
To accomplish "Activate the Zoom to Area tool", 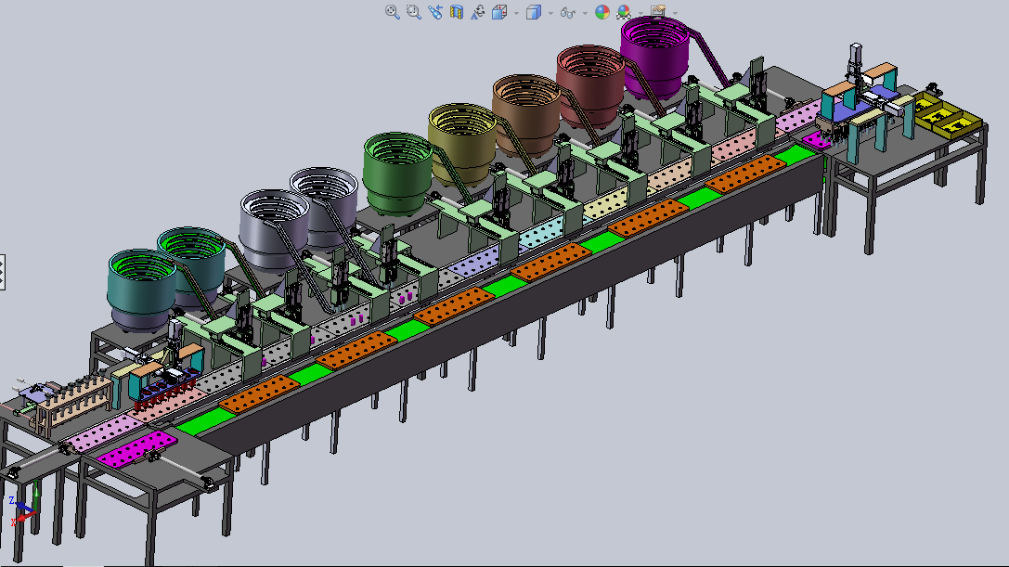I will 413,11.
